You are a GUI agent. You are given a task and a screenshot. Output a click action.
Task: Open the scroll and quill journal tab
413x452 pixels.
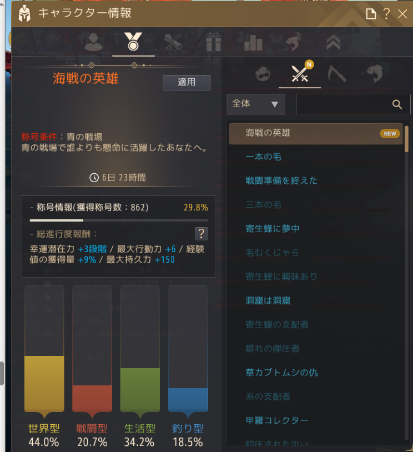[x=173, y=42]
